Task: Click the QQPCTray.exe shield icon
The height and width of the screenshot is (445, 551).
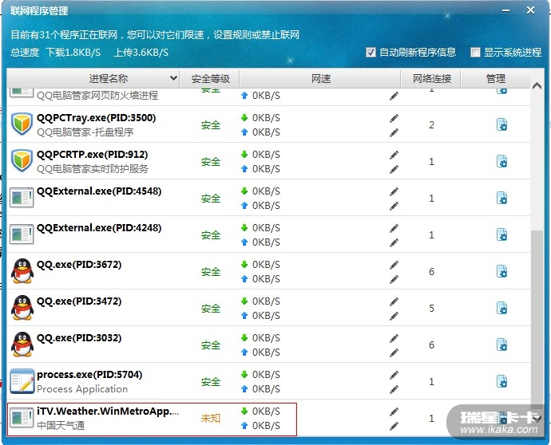Action: point(22,124)
